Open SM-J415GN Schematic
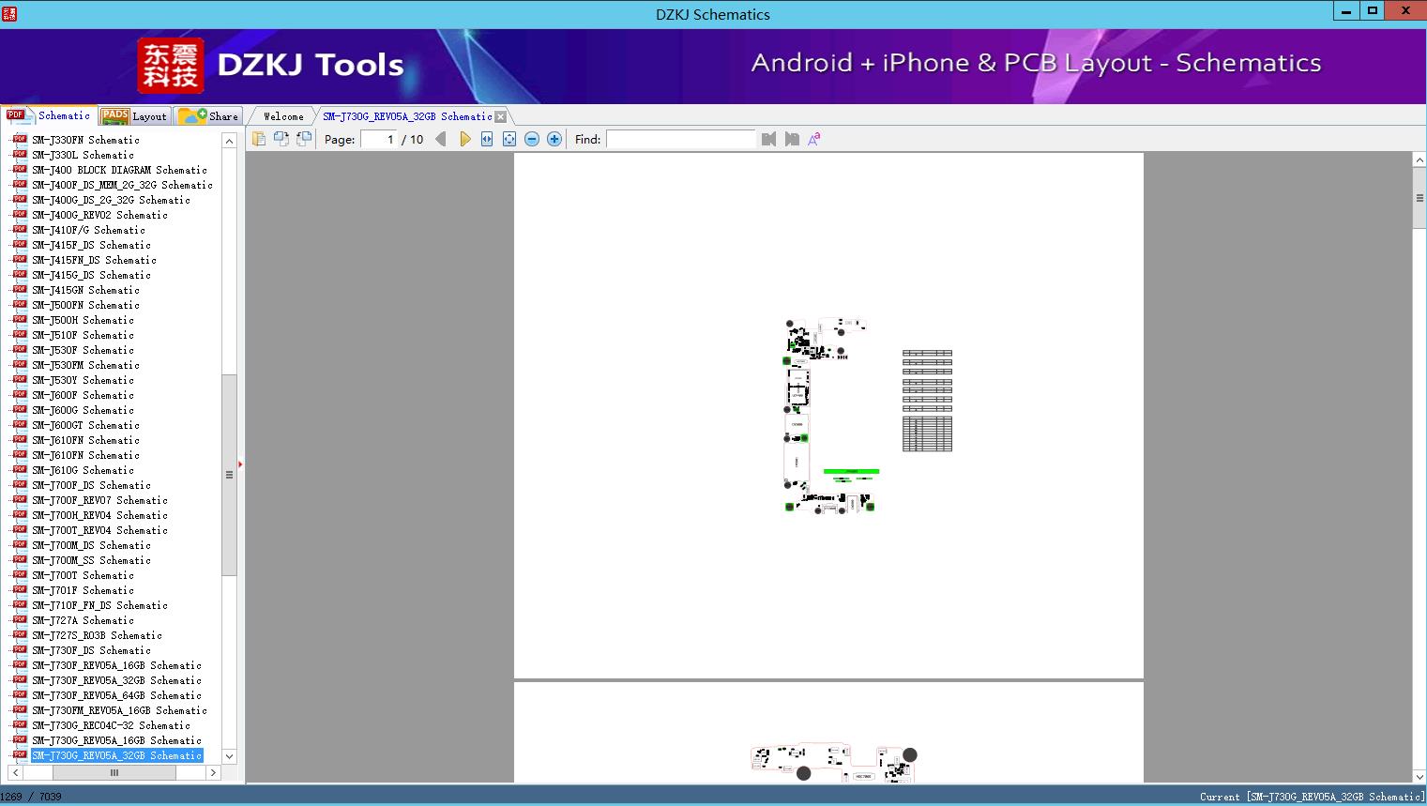Image resolution: width=1427 pixels, height=806 pixels. coord(85,290)
